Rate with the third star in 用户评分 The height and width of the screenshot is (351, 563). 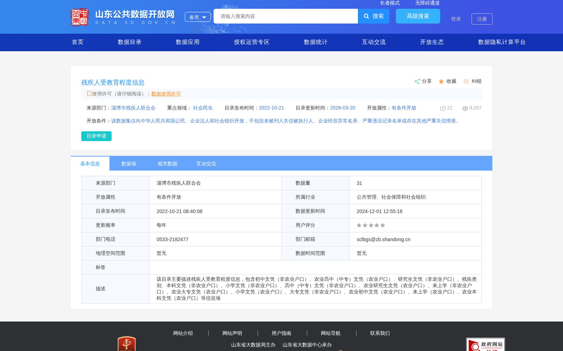371,225
